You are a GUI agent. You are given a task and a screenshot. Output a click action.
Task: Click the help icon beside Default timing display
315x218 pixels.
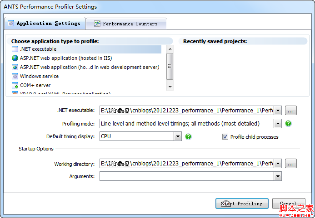188,136
